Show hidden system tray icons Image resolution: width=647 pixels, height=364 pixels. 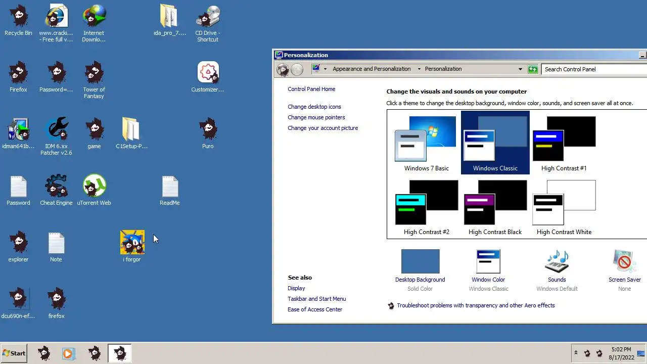576,353
